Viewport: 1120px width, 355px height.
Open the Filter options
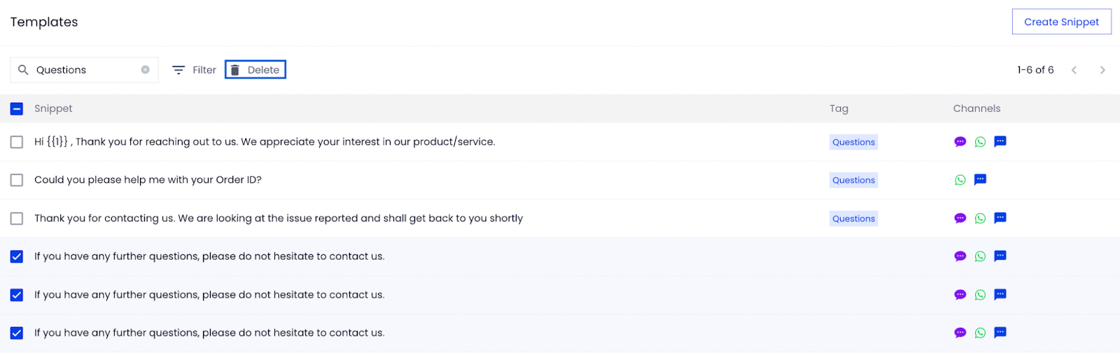pyautogui.click(x=195, y=70)
